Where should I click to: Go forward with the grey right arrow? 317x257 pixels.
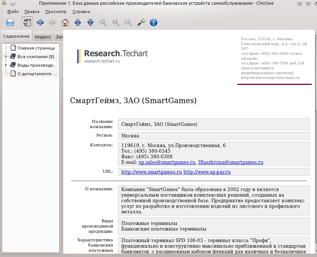click(x=52, y=22)
